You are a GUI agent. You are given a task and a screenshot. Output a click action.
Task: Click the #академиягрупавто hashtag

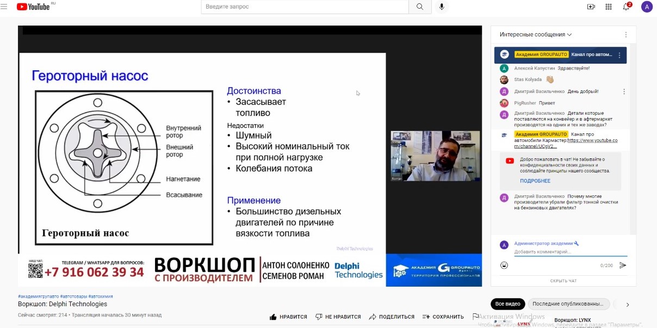[x=38, y=296]
